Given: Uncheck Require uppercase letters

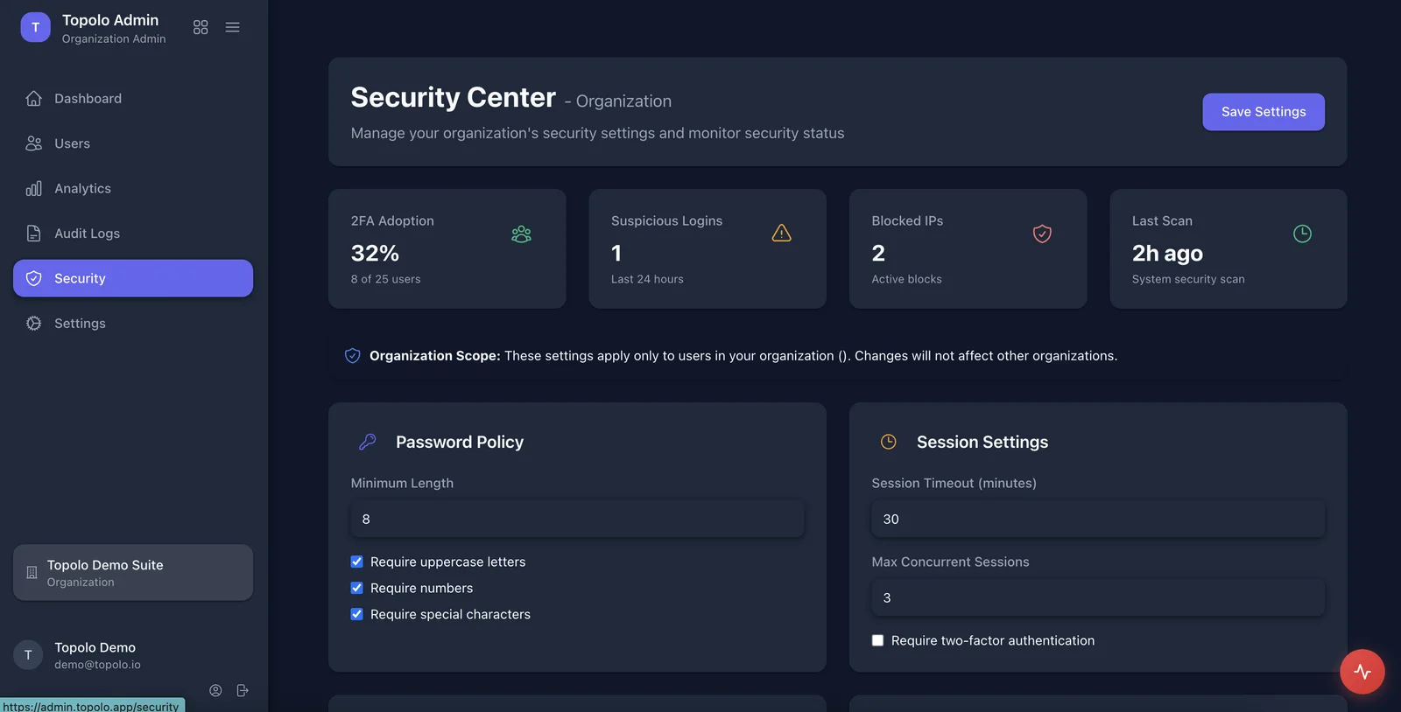Looking at the screenshot, I should 357,562.
